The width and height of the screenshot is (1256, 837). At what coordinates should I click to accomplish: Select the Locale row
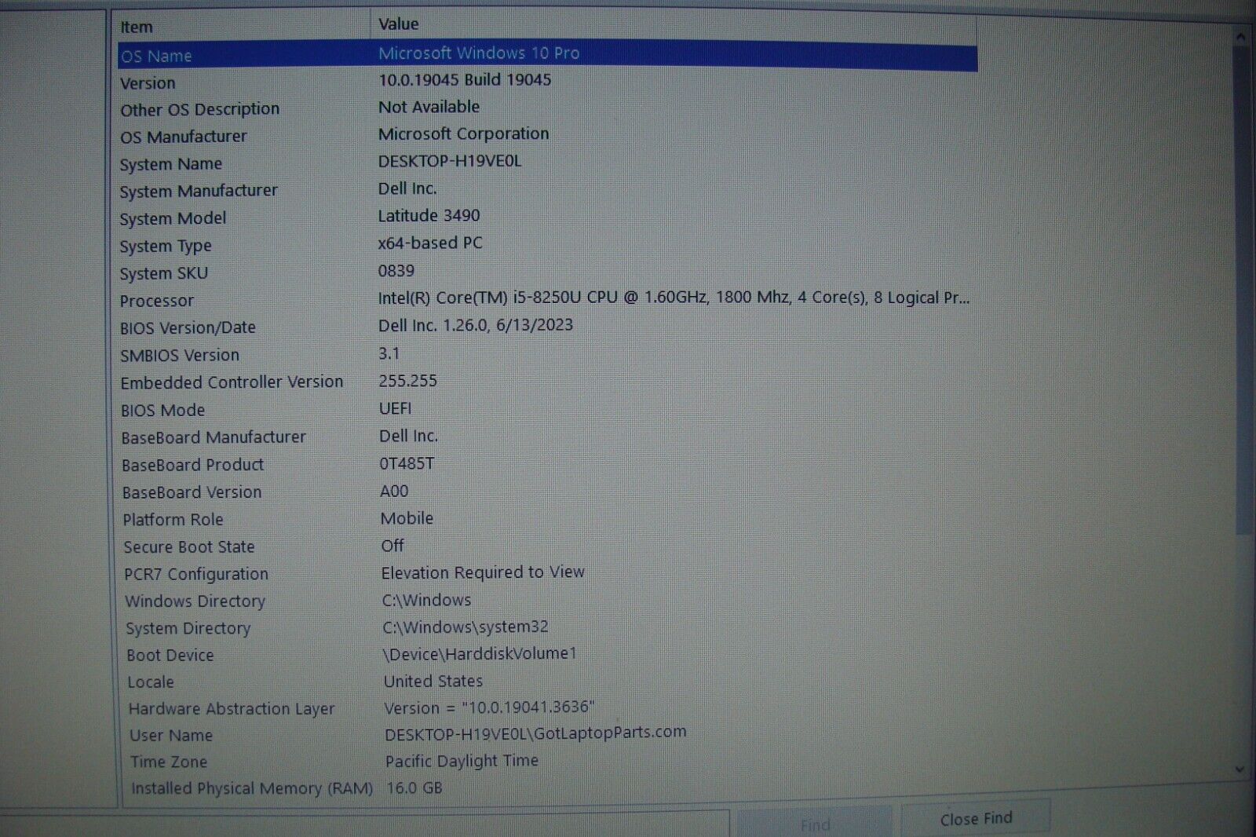point(548,682)
